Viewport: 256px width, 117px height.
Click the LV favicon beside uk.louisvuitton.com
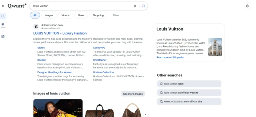click(36, 26)
